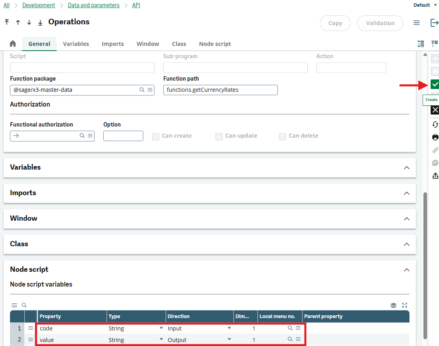The image size is (439, 346).
Task: Go to previous record up arrow
Action: click(18, 22)
